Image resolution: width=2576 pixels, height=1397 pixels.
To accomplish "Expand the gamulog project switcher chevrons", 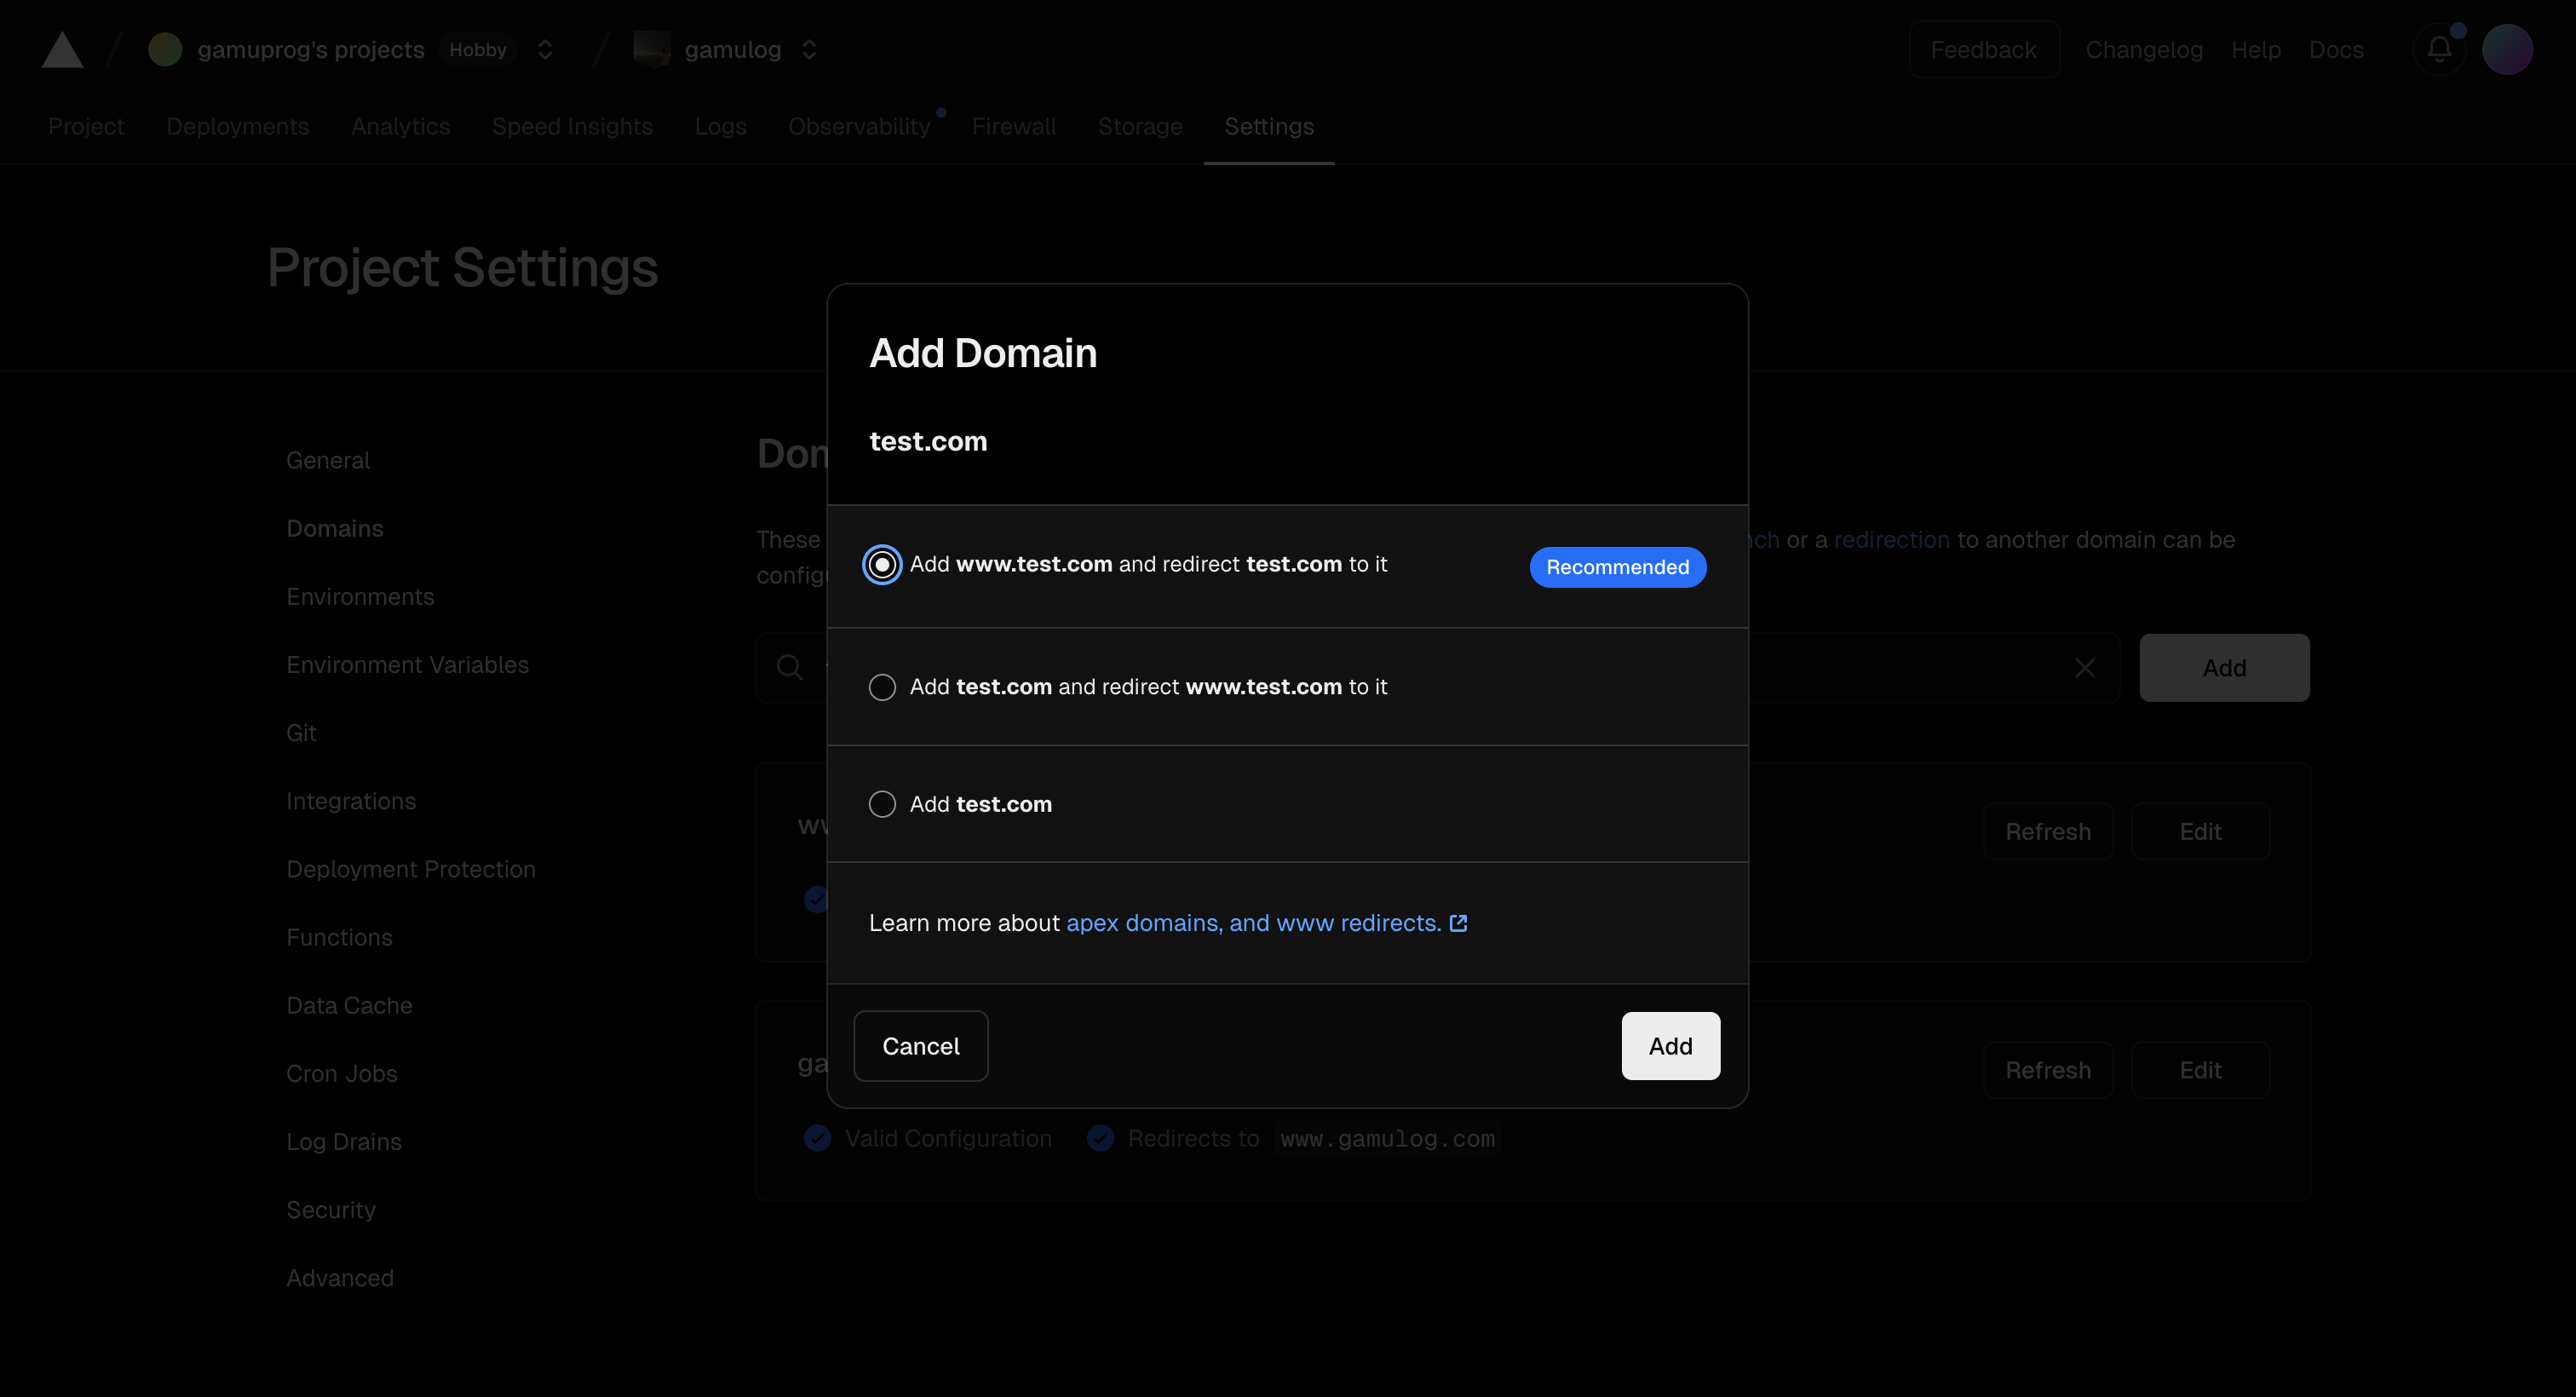I will pyautogui.click(x=809, y=49).
